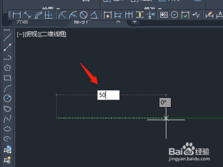
Task: Select the Ellipse Arc tool
Action: 7,139
